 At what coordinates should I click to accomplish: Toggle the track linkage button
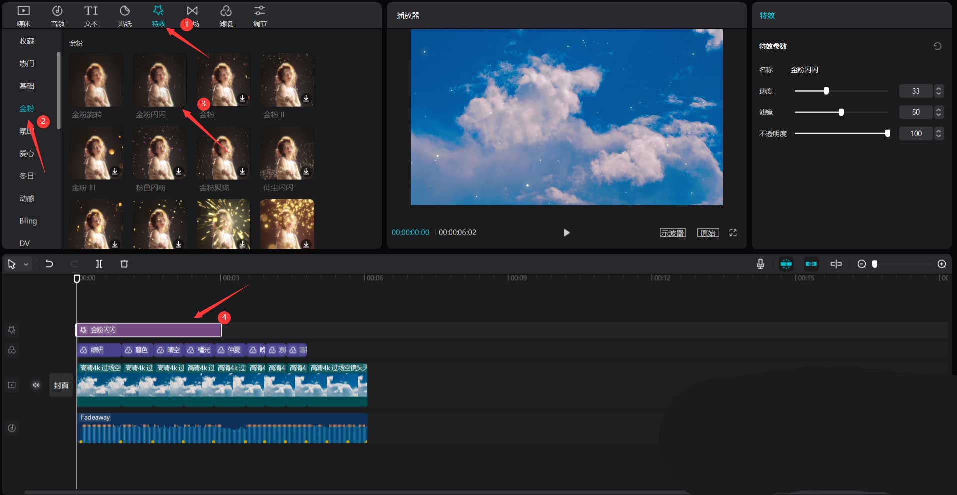pos(811,264)
